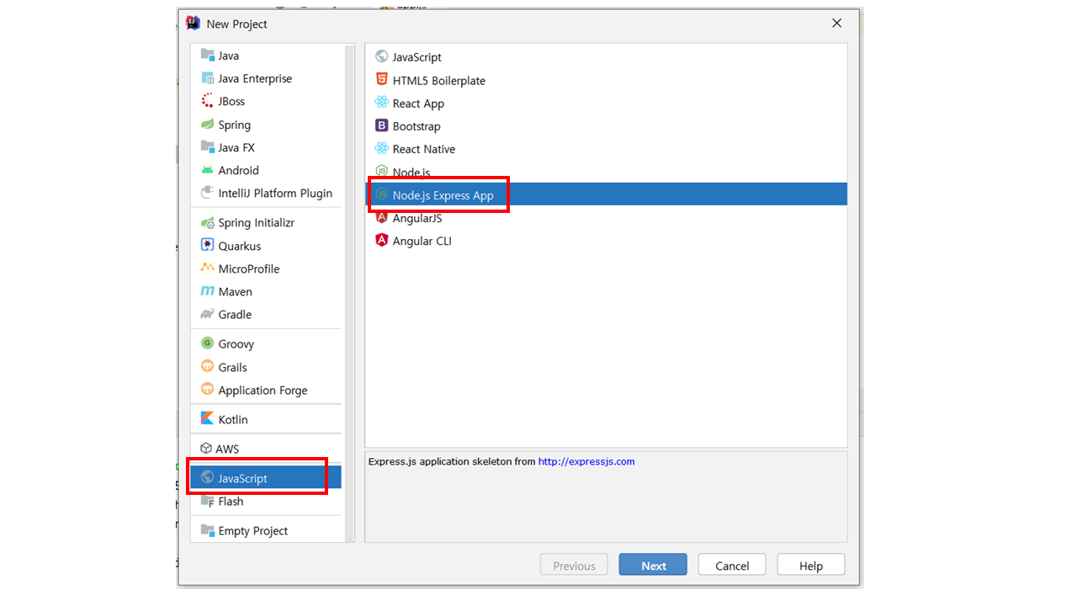The width and height of the screenshot is (1077, 606).
Task: Choose the Node.js project template
Action: (x=606, y=172)
